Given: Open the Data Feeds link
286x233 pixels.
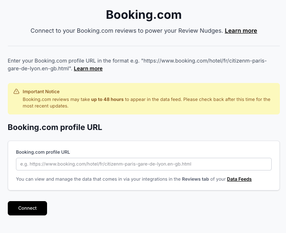Looking at the screenshot, I should click(239, 179).
